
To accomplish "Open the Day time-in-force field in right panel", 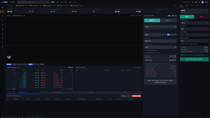I will click(194, 41).
